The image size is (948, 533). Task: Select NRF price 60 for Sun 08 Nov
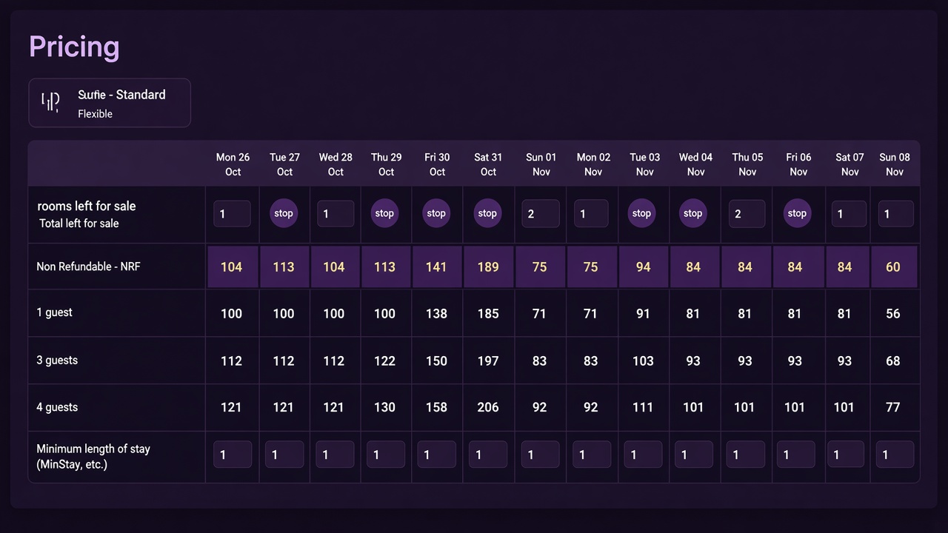point(893,267)
